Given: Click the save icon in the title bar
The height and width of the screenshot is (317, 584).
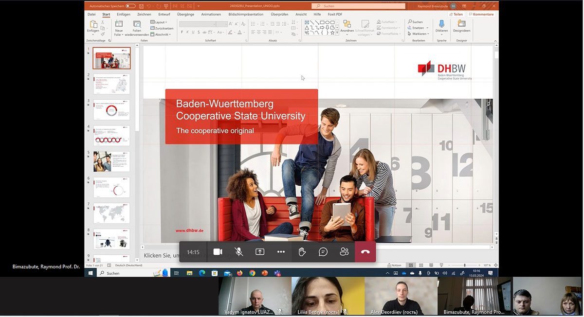Looking at the screenshot, I should pos(141,6).
